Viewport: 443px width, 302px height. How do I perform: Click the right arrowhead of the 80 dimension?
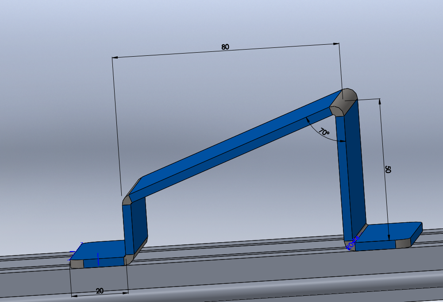336,44
